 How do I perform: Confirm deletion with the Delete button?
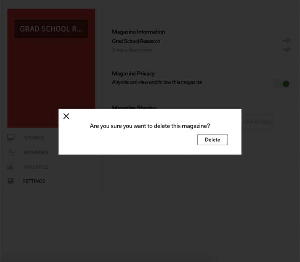[x=212, y=139]
